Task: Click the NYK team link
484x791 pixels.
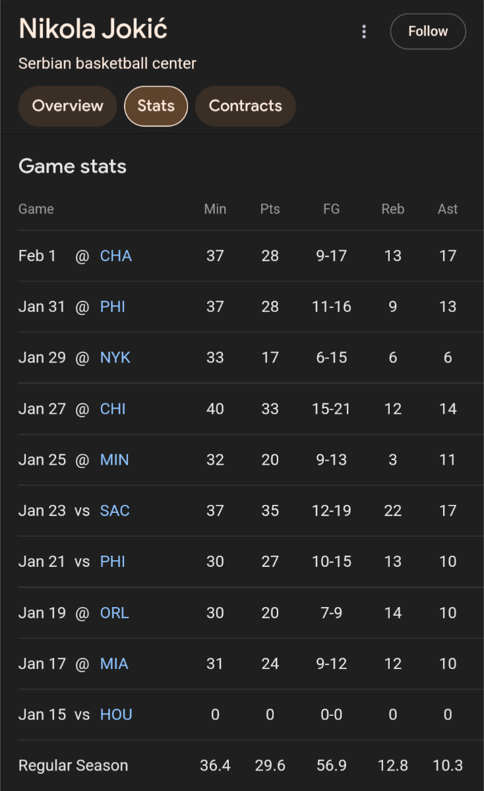Action: coord(115,357)
